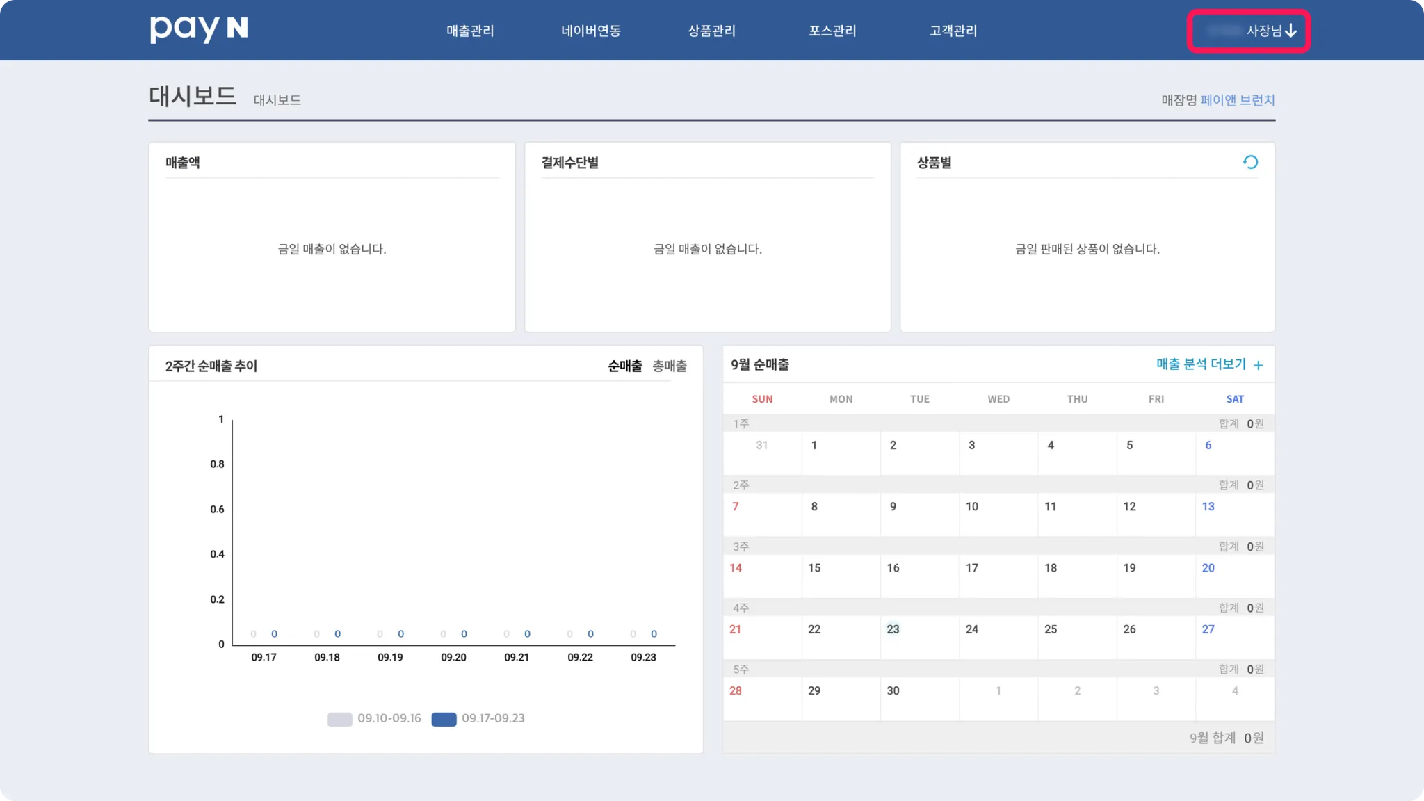The width and height of the screenshot is (1424, 801).
Task: Click the down arrow next to 사장님
Action: [x=1291, y=31]
